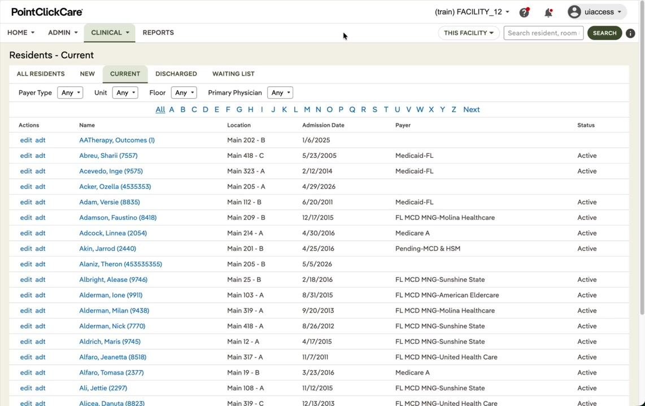Image resolution: width=645 pixels, height=406 pixels.
Task: Open resident Adcock, Linnea (2054)
Action: tap(113, 233)
